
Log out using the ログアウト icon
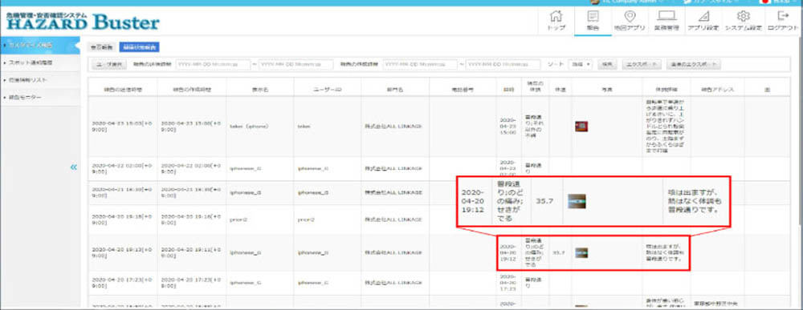[x=782, y=21]
